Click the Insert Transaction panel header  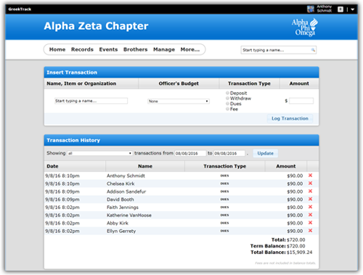181,73
